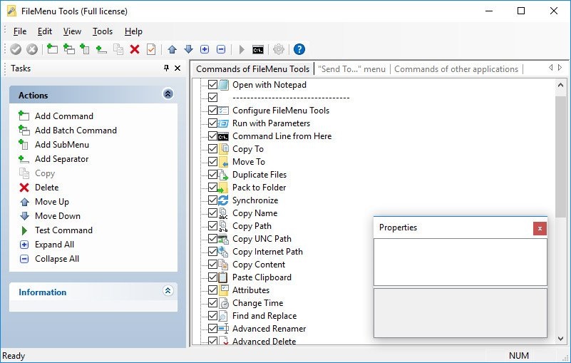Open the View menu
This screenshot has width=571, height=363.
coord(72,31)
